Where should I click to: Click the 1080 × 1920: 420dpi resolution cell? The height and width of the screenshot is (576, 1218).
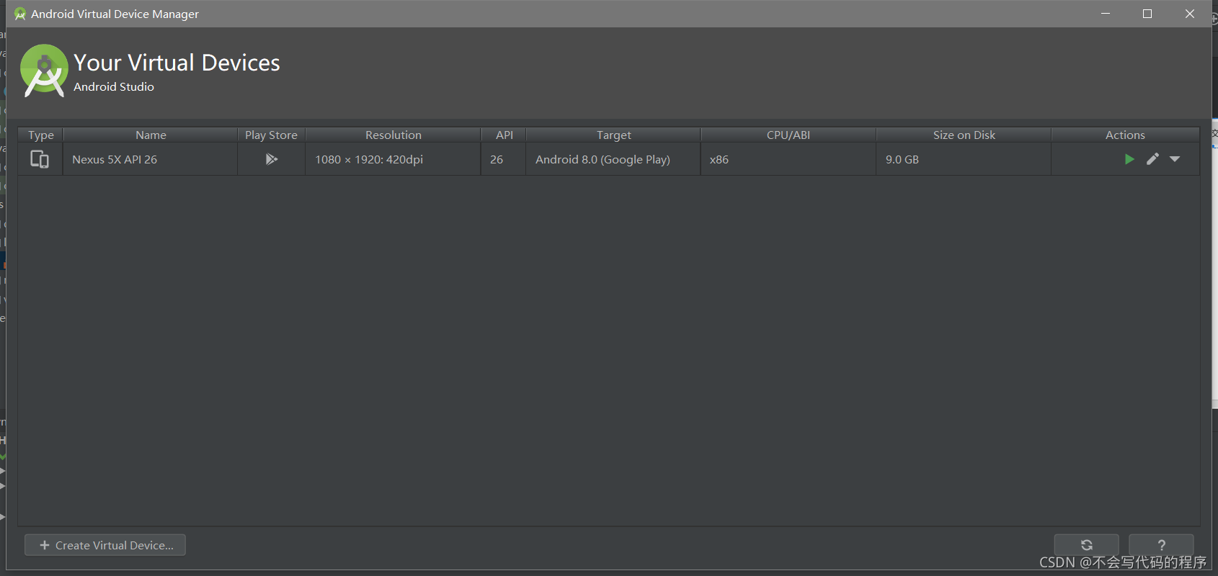(394, 159)
